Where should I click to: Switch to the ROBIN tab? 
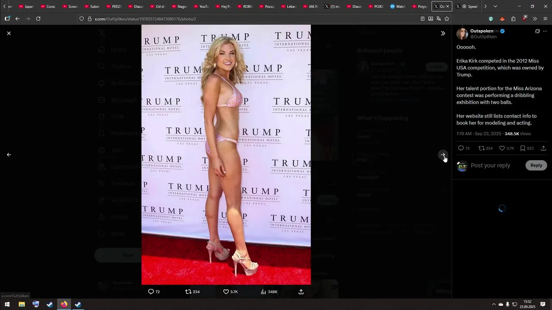coord(245,6)
